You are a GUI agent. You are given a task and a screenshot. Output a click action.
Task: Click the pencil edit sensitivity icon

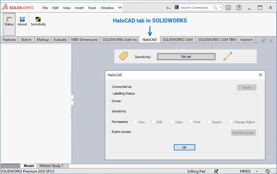pyautogui.click(x=227, y=56)
